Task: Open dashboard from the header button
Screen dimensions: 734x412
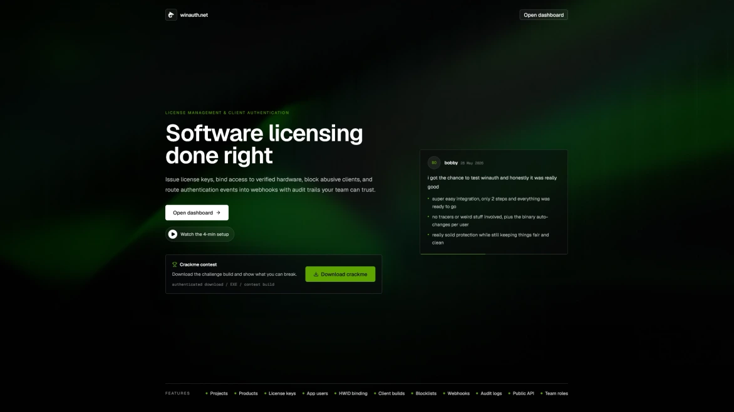Action: point(544,15)
